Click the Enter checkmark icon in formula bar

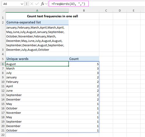(37, 4)
